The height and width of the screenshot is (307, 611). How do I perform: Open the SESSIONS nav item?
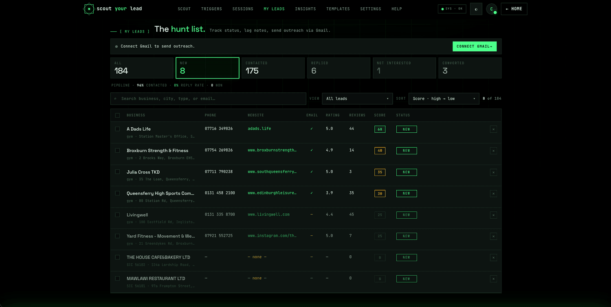[243, 9]
